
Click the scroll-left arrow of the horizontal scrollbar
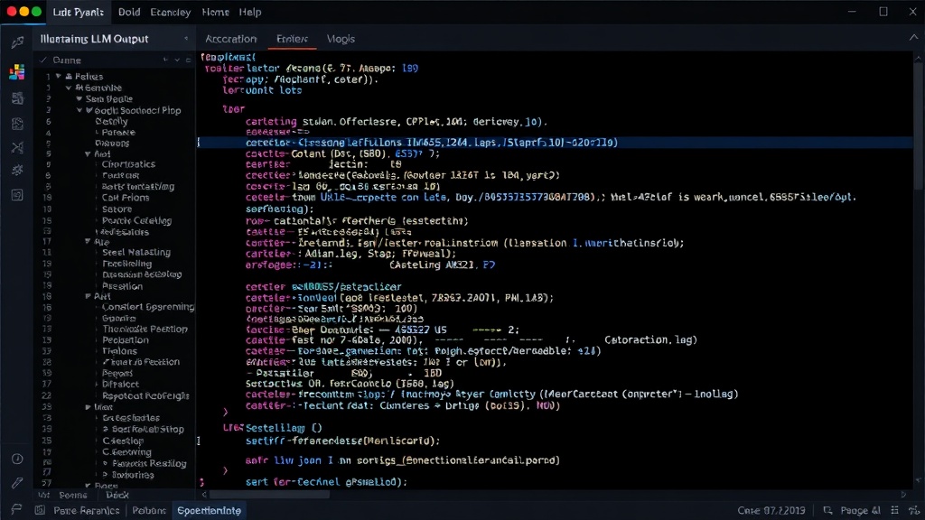point(204,495)
